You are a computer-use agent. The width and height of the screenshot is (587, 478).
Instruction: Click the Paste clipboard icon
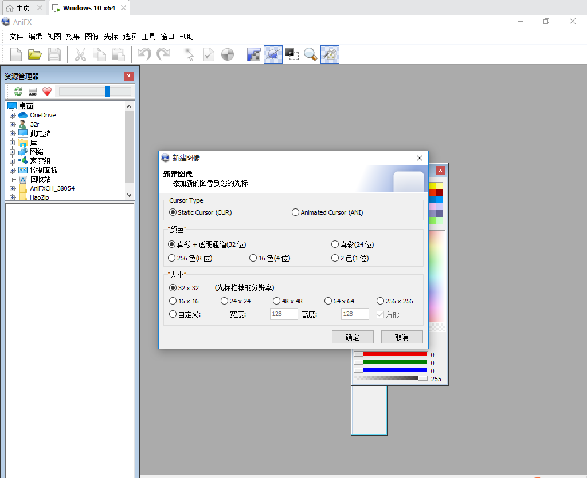pos(118,54)
